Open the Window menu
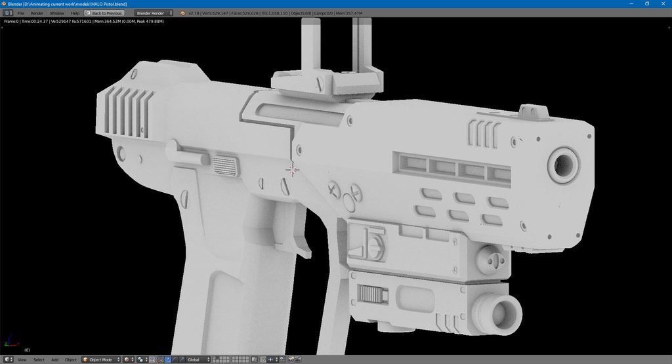Screen dimensions: 672x364 click(56, 13)
